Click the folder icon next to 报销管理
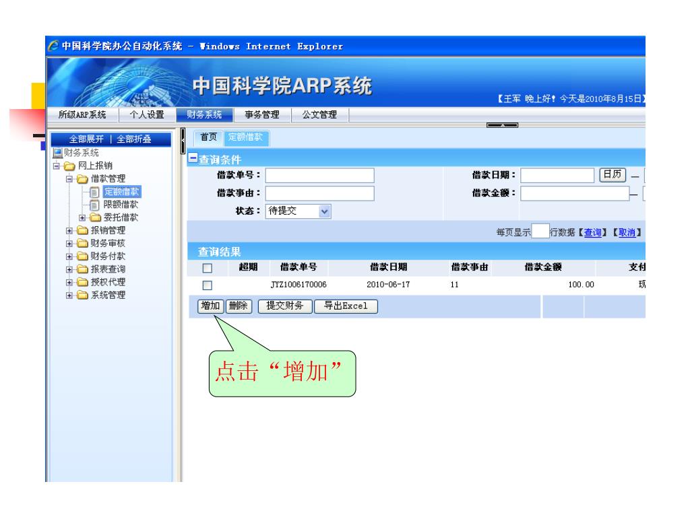The height and width of the screenshot is (517, 690). click(82, 230)
